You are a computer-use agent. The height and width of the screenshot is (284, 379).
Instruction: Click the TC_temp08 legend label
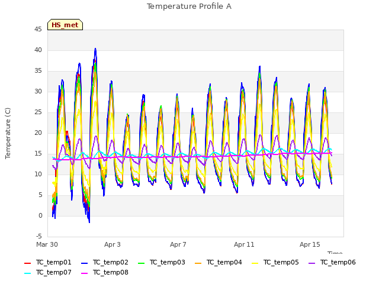pos(111,272)
